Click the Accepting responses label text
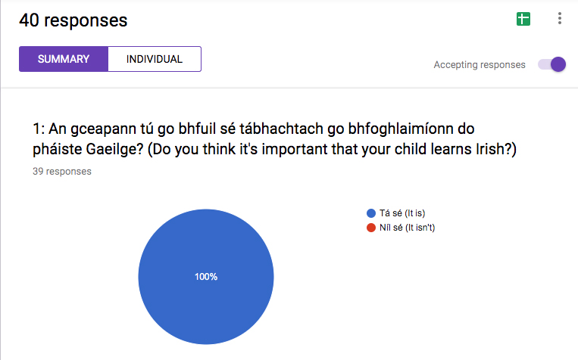This screenshot has height=360, width=578. tap(480, 65)
